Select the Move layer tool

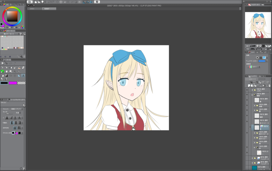click(x=6, y=63)
